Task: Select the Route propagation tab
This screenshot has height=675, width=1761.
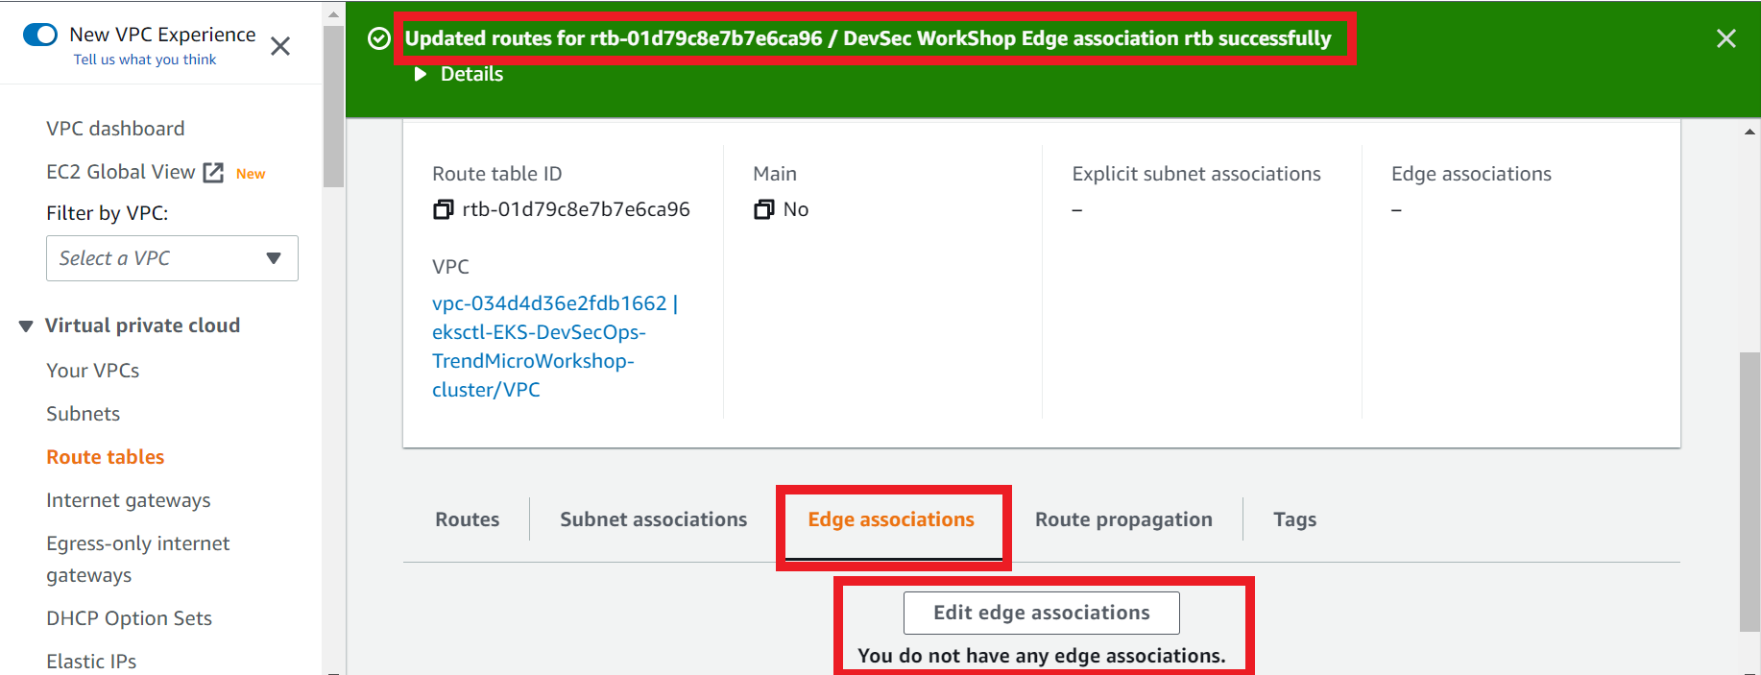Action: [x=1123, y=519]
